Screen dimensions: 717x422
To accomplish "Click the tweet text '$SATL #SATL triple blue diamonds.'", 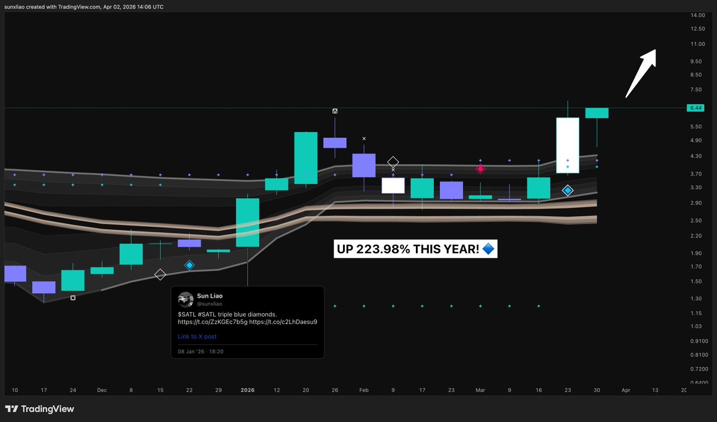I will 227,314.
